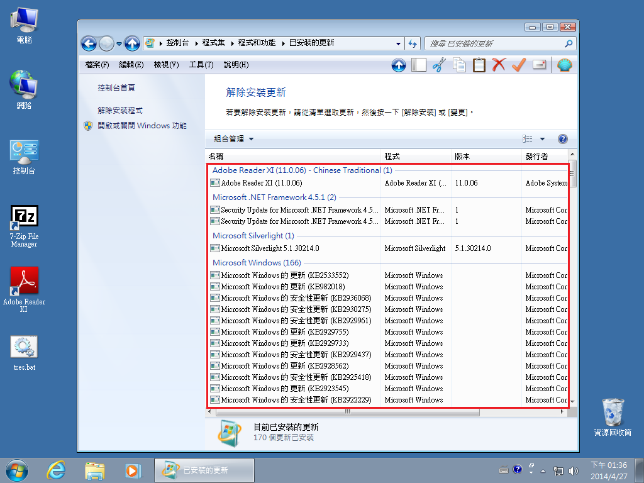Open the 檢視(V) menu
Screen dimensions: 644x483
tap(166, 65)
